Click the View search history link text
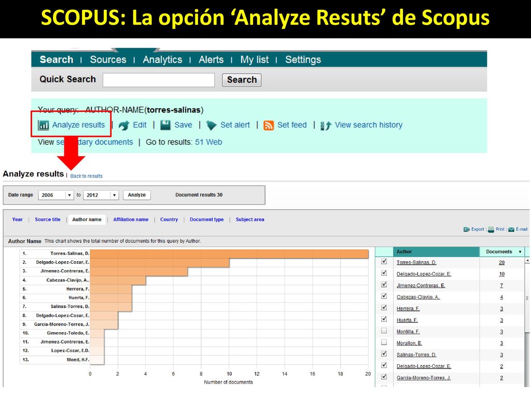Viewport: 531px width, 398px height. [369, 125]
